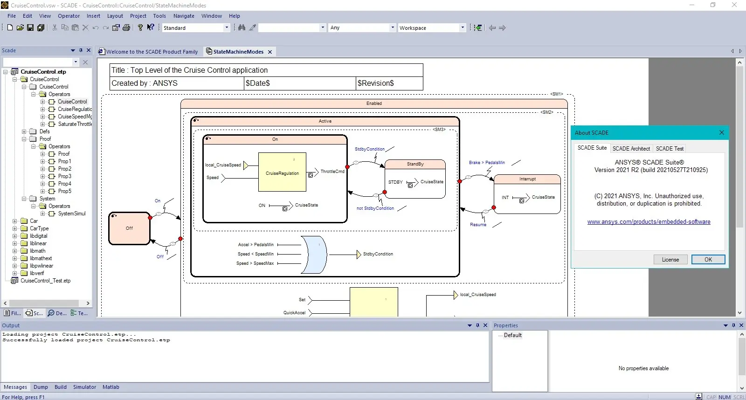
Task: Pin the Output panel
Action: tap(477, 325)
